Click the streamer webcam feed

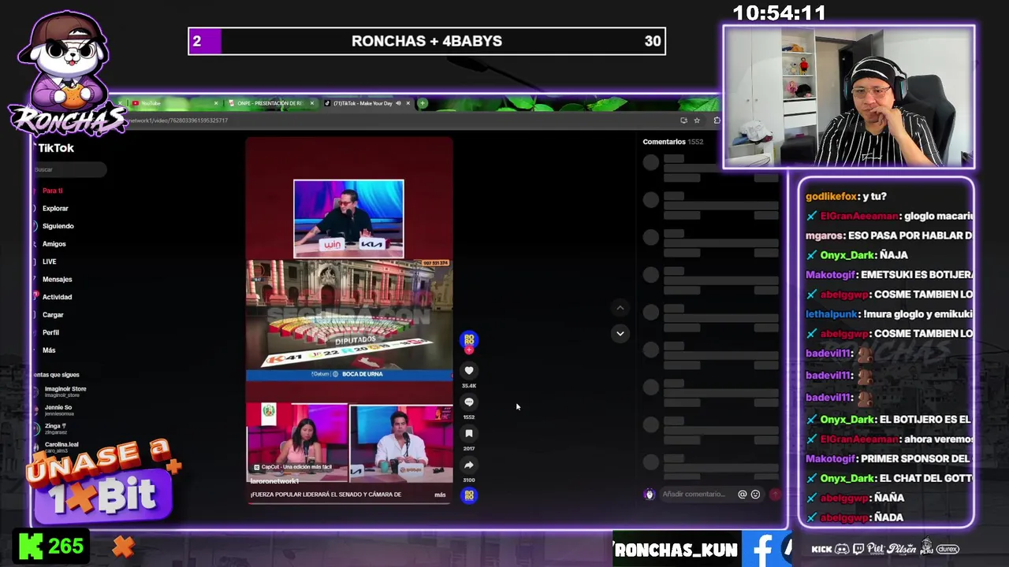[848, 97]
